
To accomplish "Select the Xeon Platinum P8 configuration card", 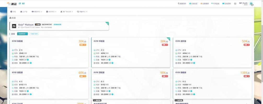I will tap(59, 26).
